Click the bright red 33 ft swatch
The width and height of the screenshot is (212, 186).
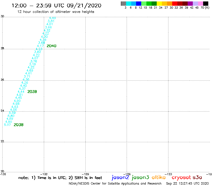pyautogui.click(x=174, y=3)
